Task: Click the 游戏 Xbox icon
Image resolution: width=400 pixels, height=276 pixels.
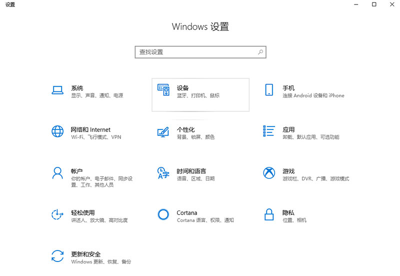Action: [269, 173]
